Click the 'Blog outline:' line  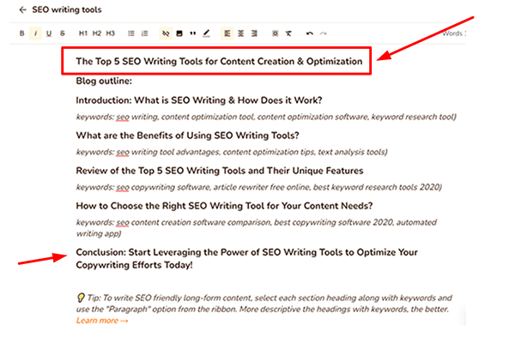click(x=104, y=81)
